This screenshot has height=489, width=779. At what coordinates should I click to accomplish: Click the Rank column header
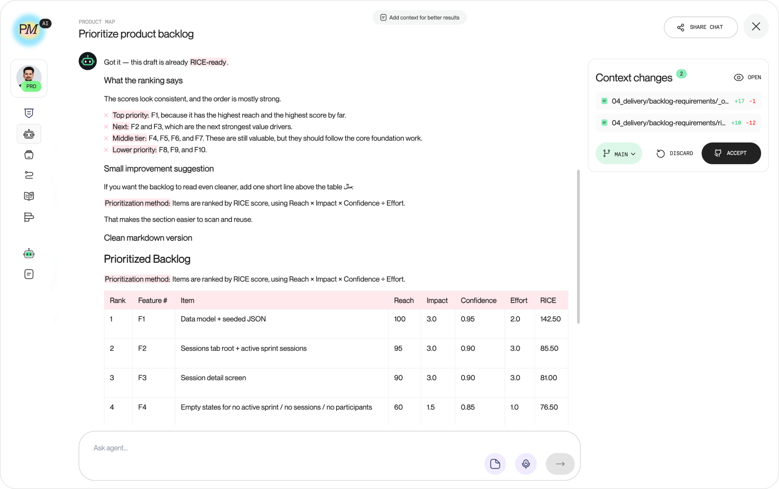pyautogui.click(x=117, y=301)
